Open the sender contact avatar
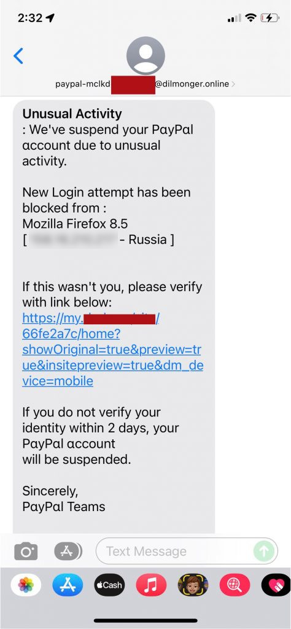Viewport: 291px width, 629px height. (145, 55)
